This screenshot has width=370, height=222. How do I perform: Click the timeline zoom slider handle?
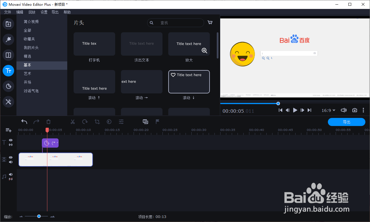click(x=39, y=216)
